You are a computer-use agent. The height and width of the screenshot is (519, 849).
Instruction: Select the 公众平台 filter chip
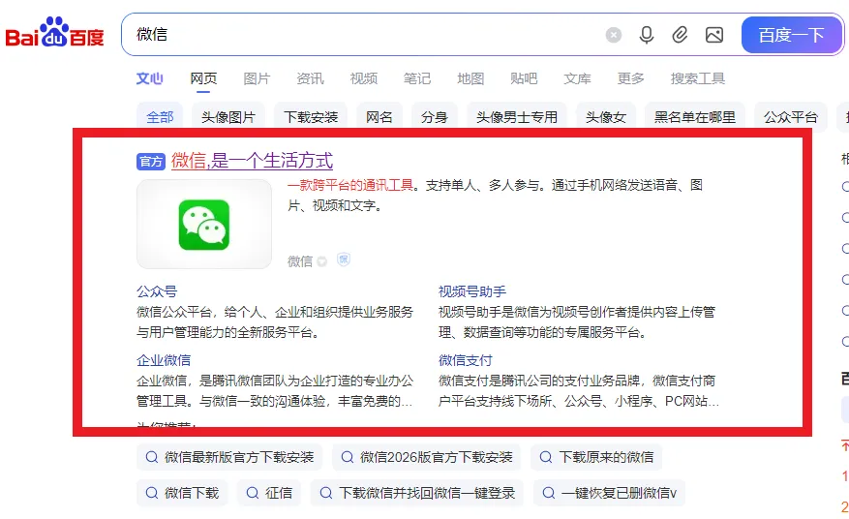791,117
